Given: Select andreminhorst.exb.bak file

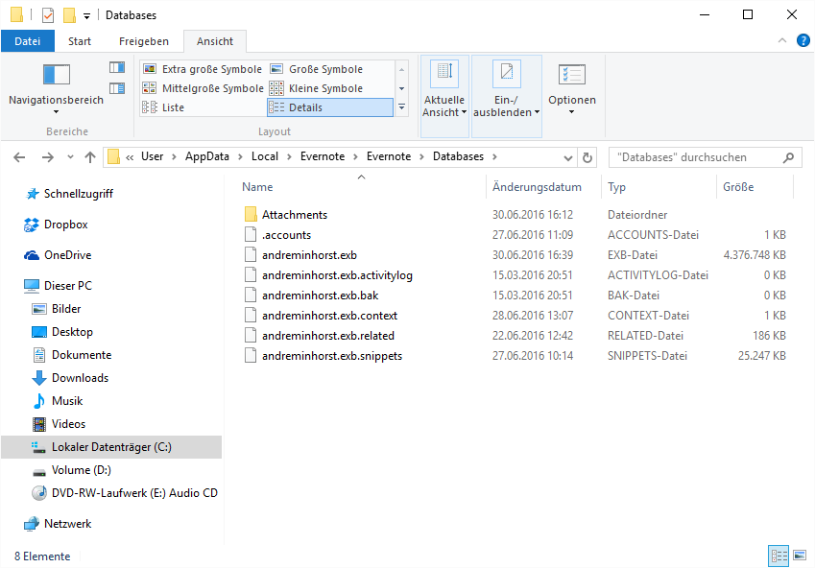Looking at the screenshot, I should (320, 296).
